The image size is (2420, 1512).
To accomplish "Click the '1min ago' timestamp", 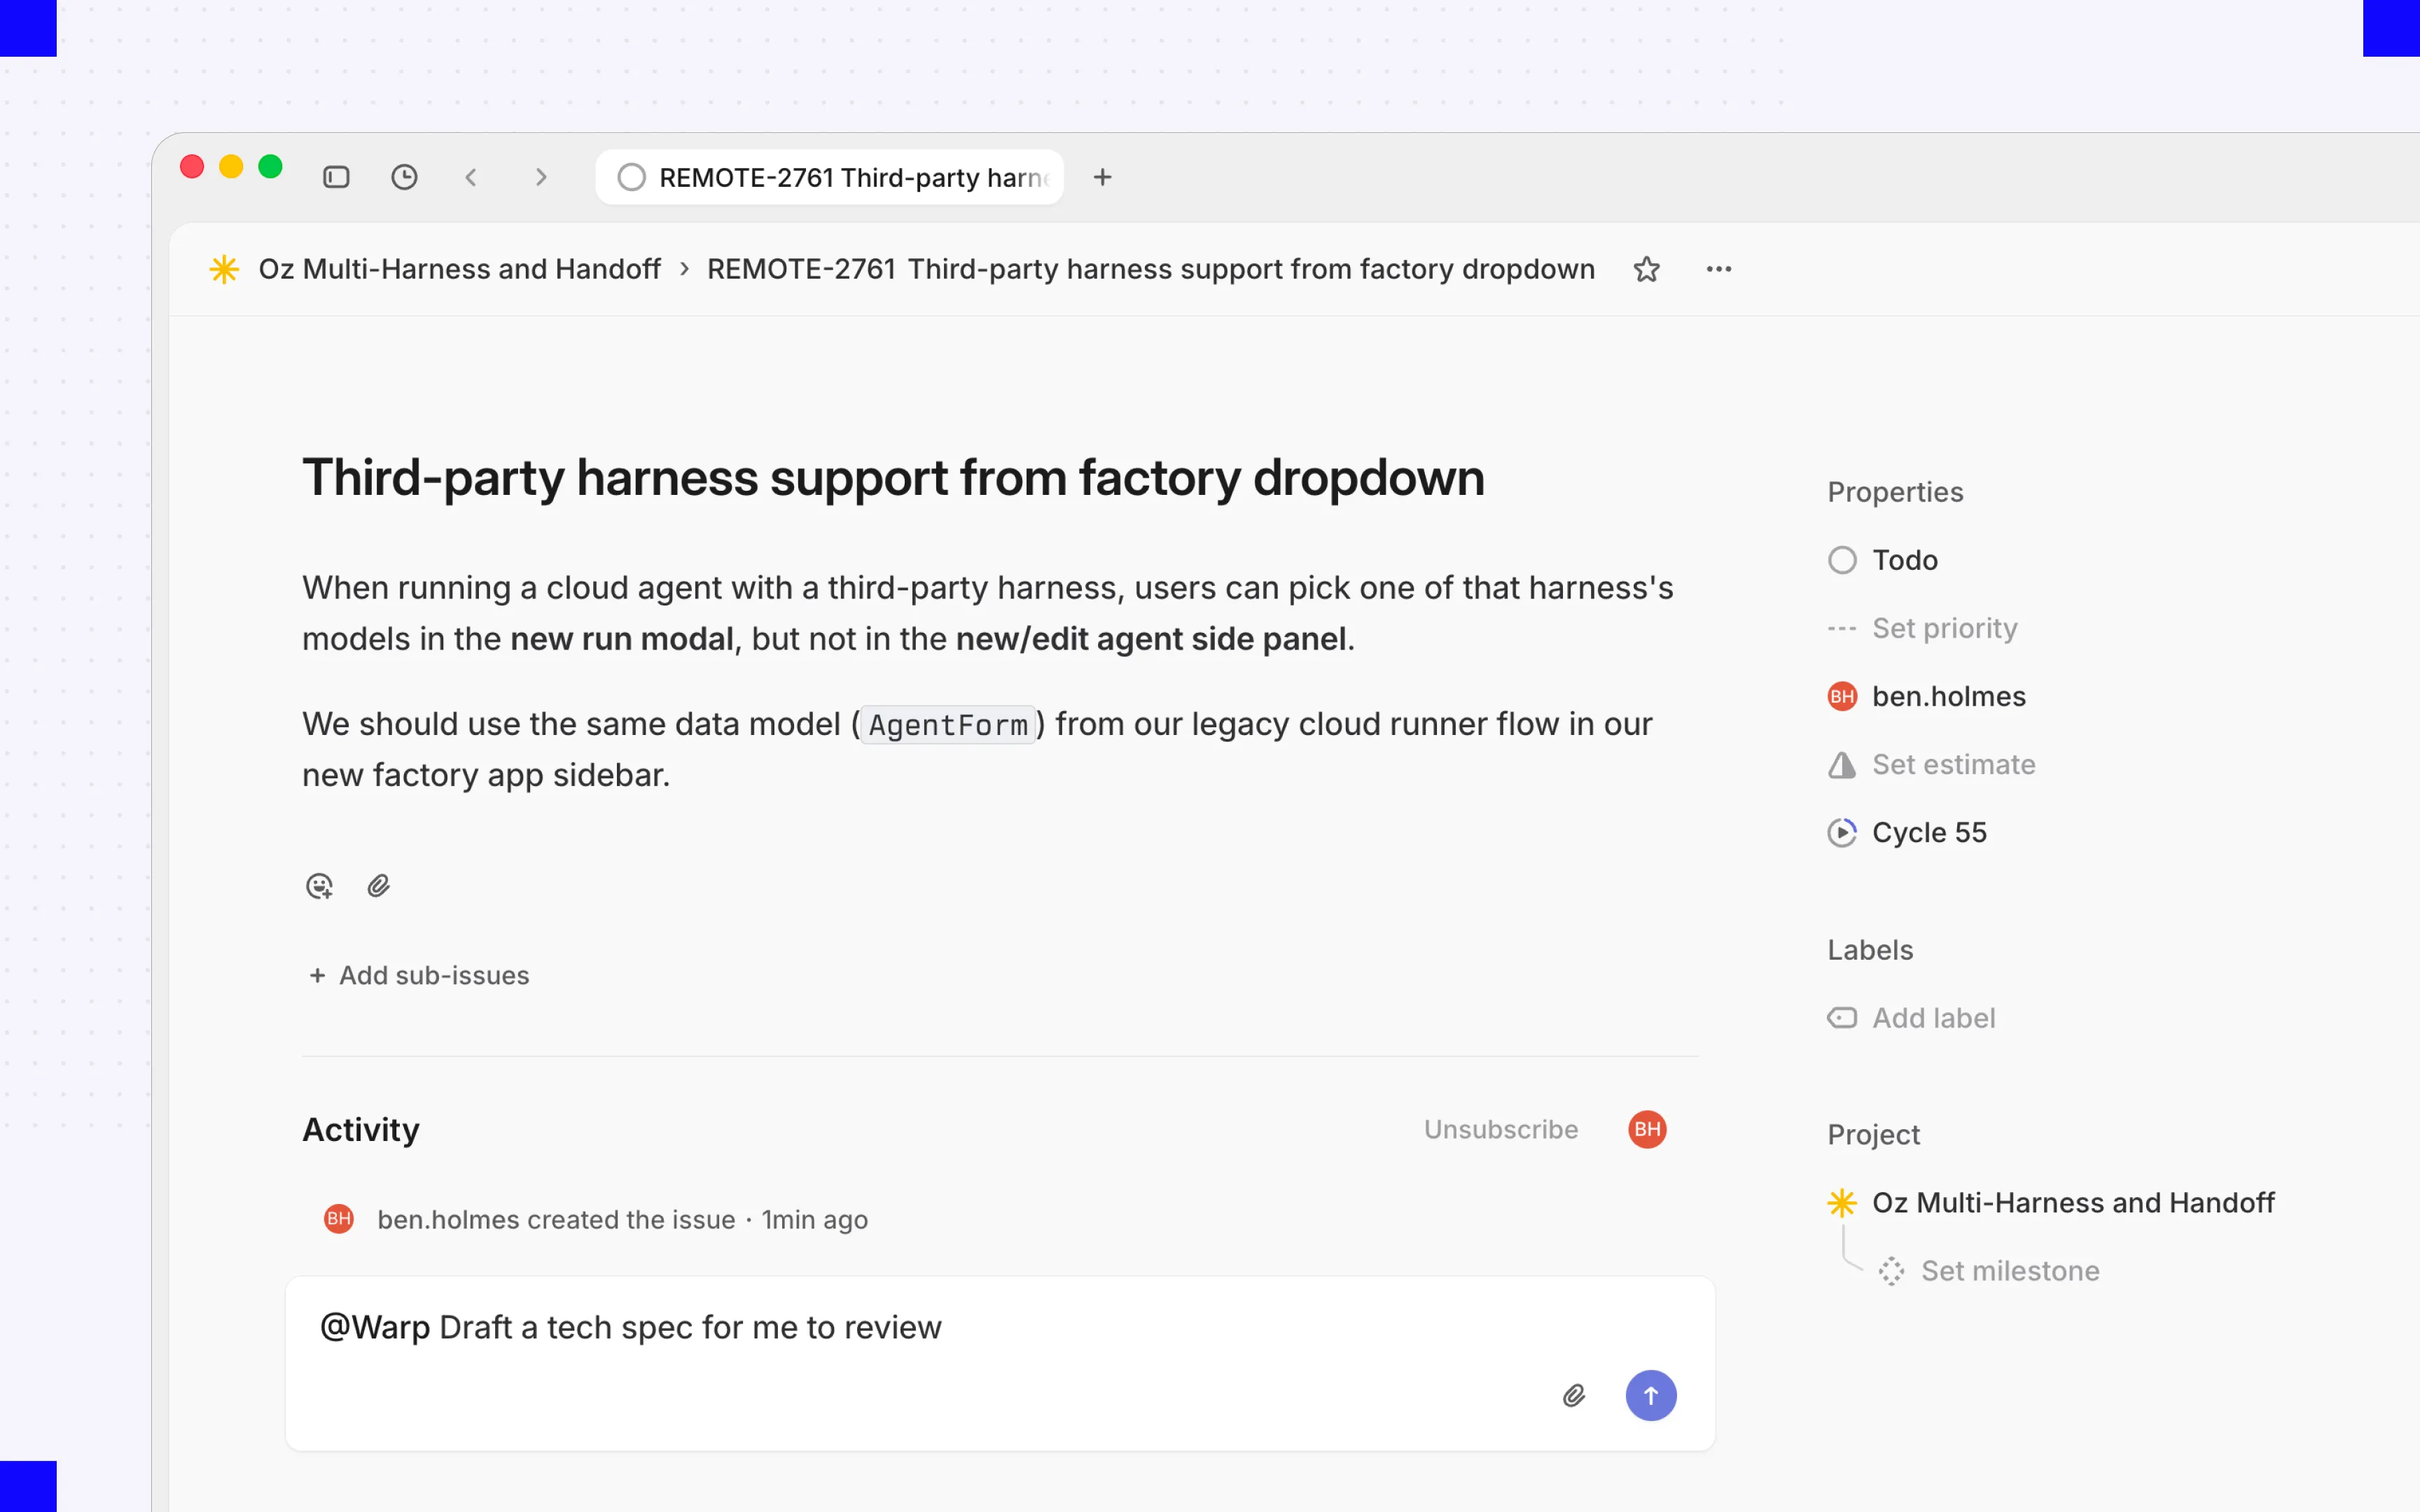I will (x=814, y=1220).
